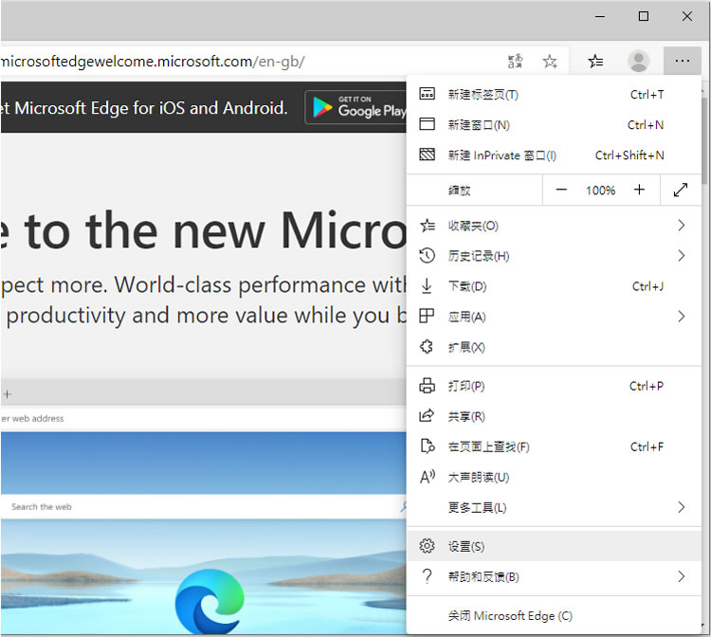Choose 共享(R) share entry

(x=554, y=416)
